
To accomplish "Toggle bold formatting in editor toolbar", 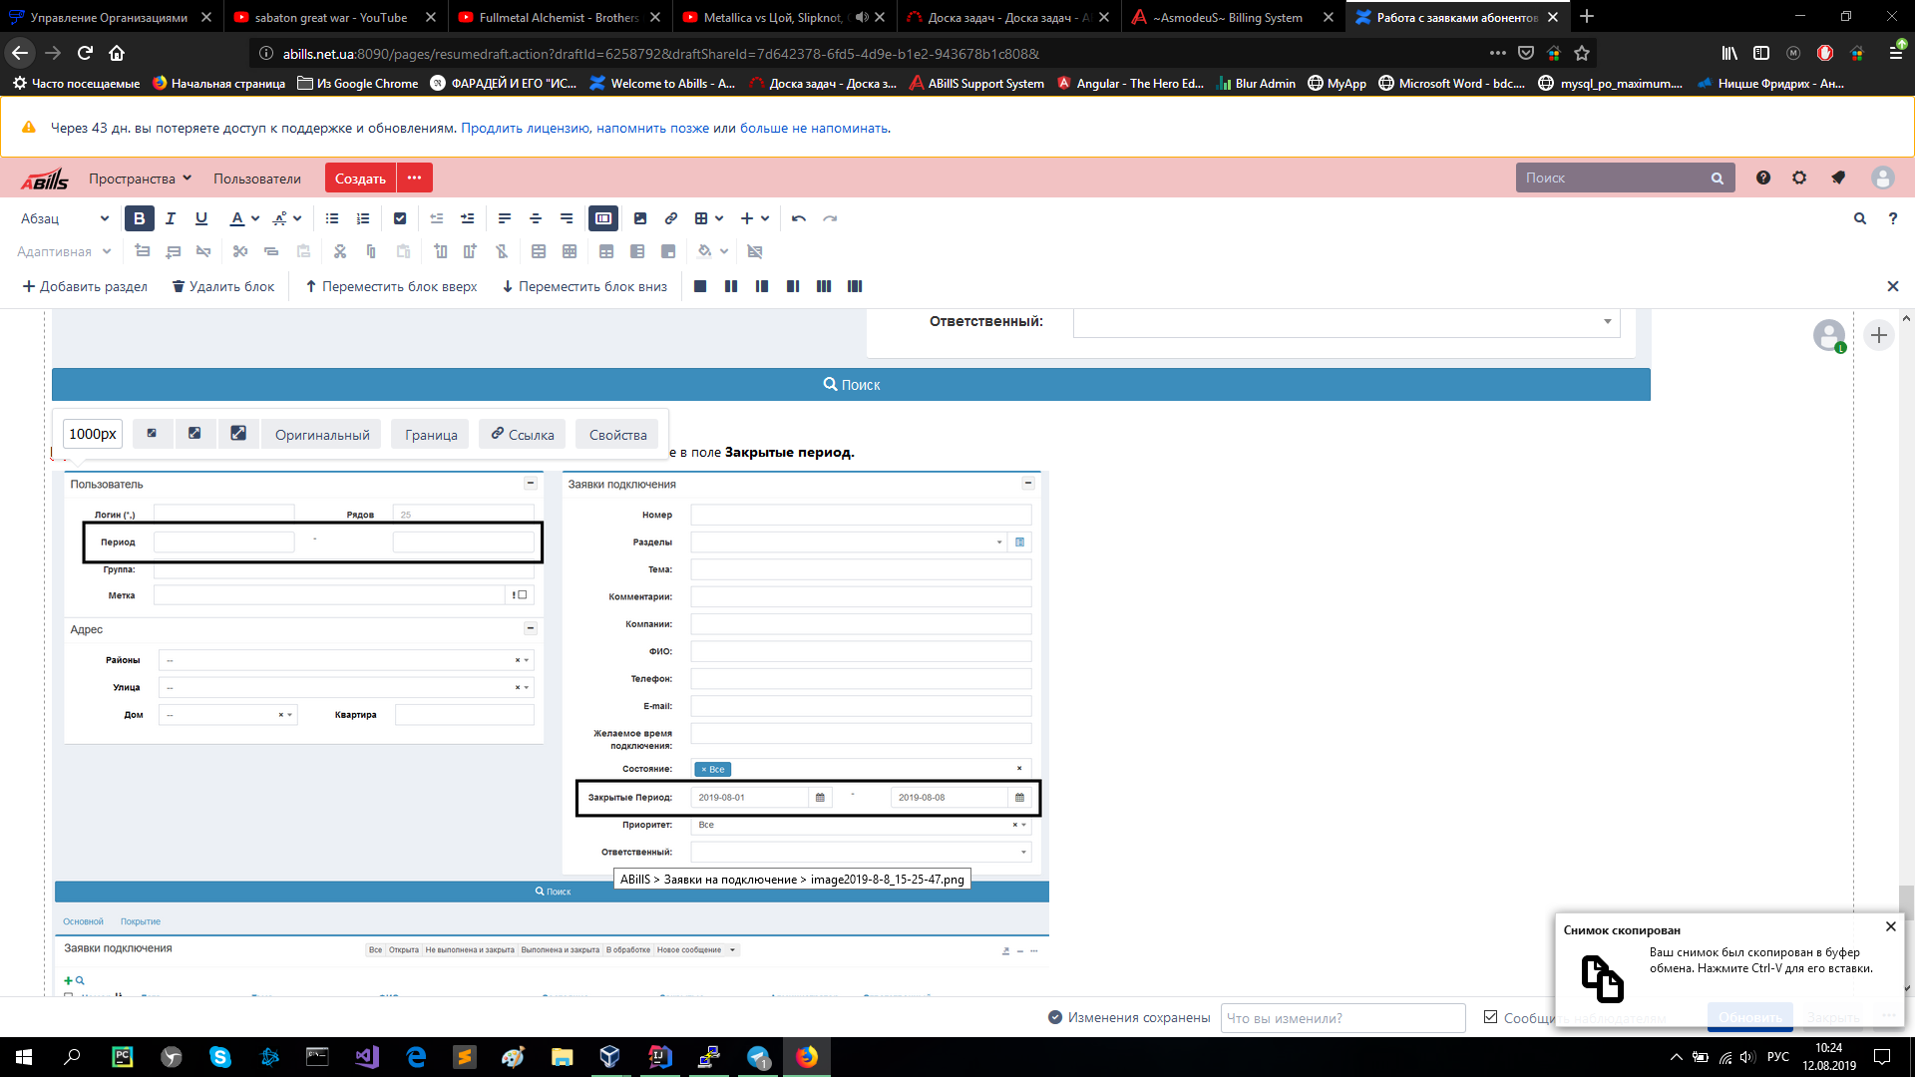I will coord(139,218).
